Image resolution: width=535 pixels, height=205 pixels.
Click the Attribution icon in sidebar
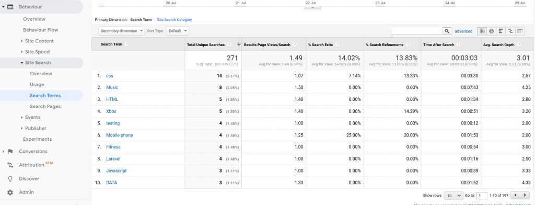10,165
